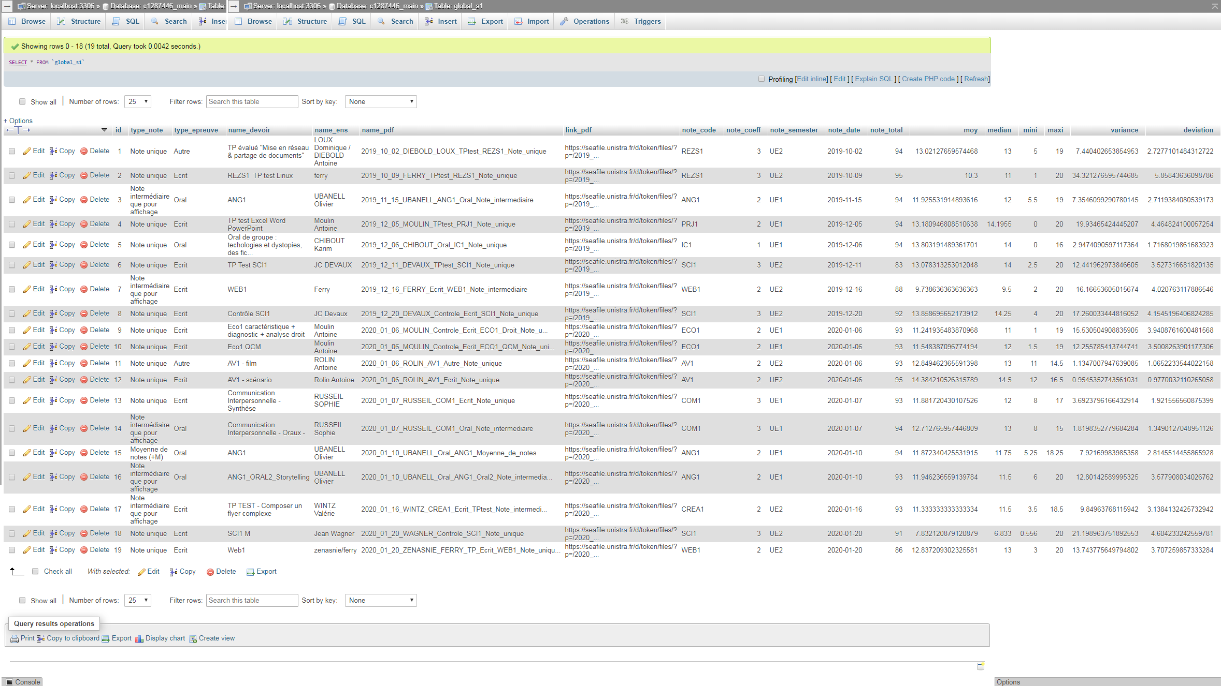The image size is (1221, 686).
Task: Tick the top Show all checkbox
Action: click(x=22, y=102)
